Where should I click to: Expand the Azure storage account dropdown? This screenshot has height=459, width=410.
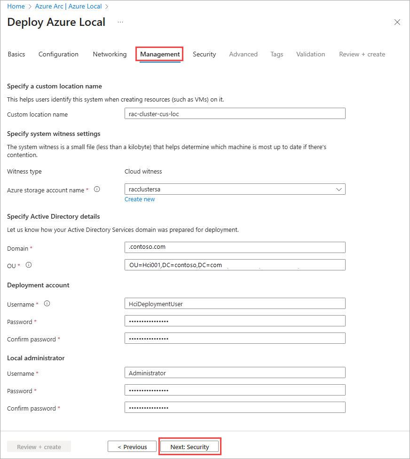[339, 189]
